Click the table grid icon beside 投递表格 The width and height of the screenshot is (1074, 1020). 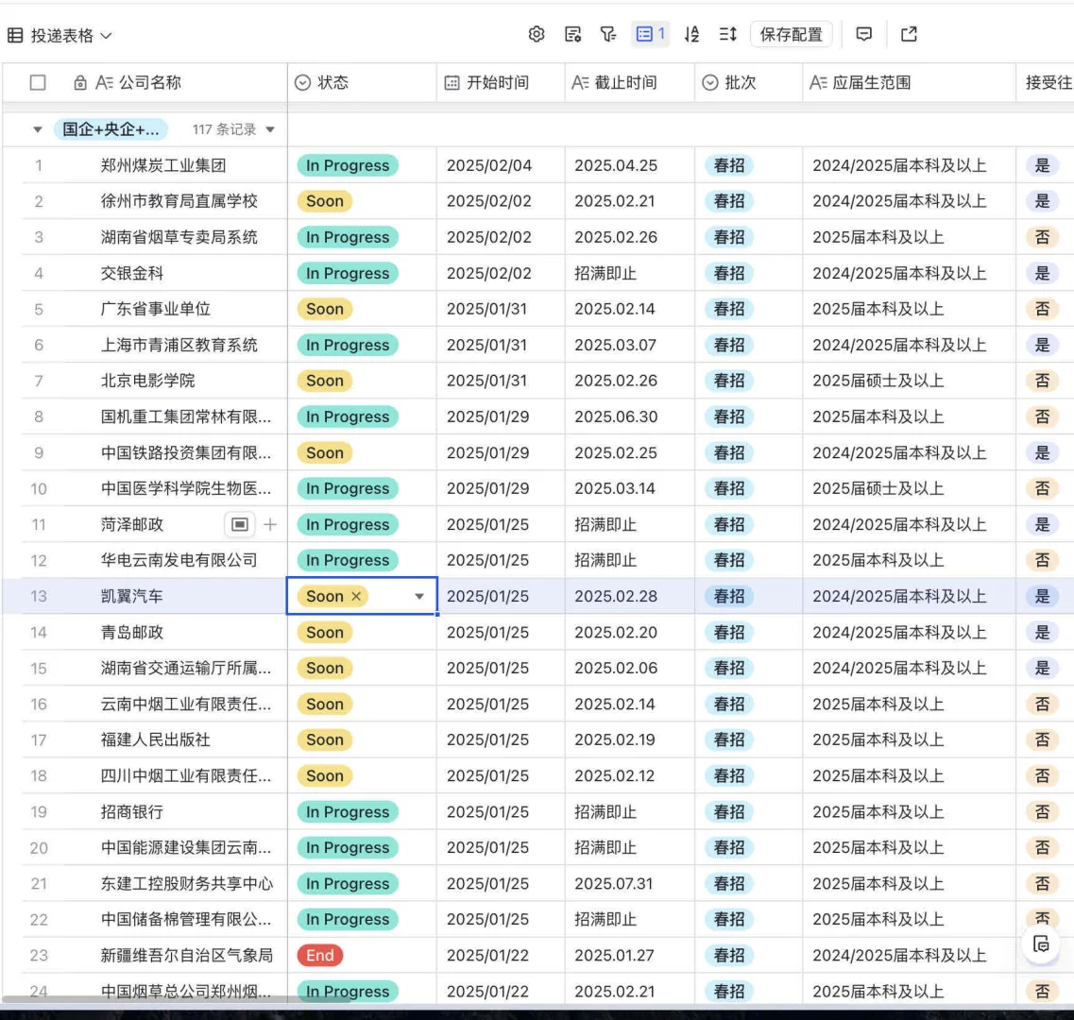(x=15, y=36)
